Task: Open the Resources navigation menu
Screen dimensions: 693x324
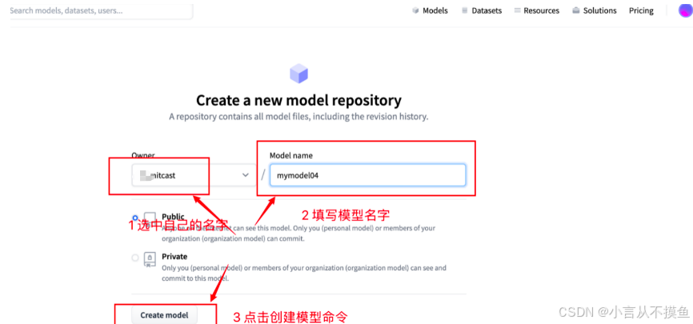Action: click(537, 10)
